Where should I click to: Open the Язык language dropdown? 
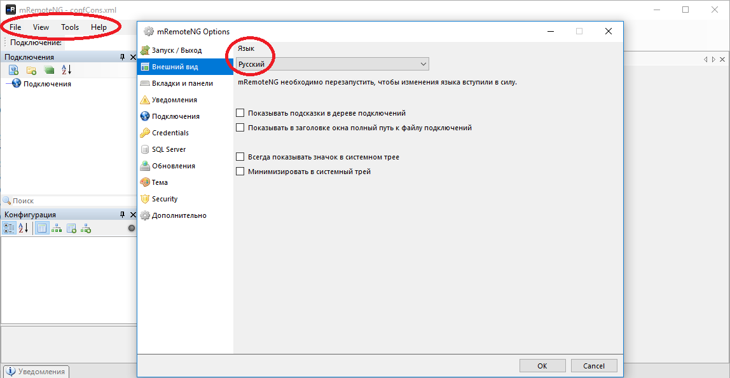pyautogui.click(x=333, y=64)
